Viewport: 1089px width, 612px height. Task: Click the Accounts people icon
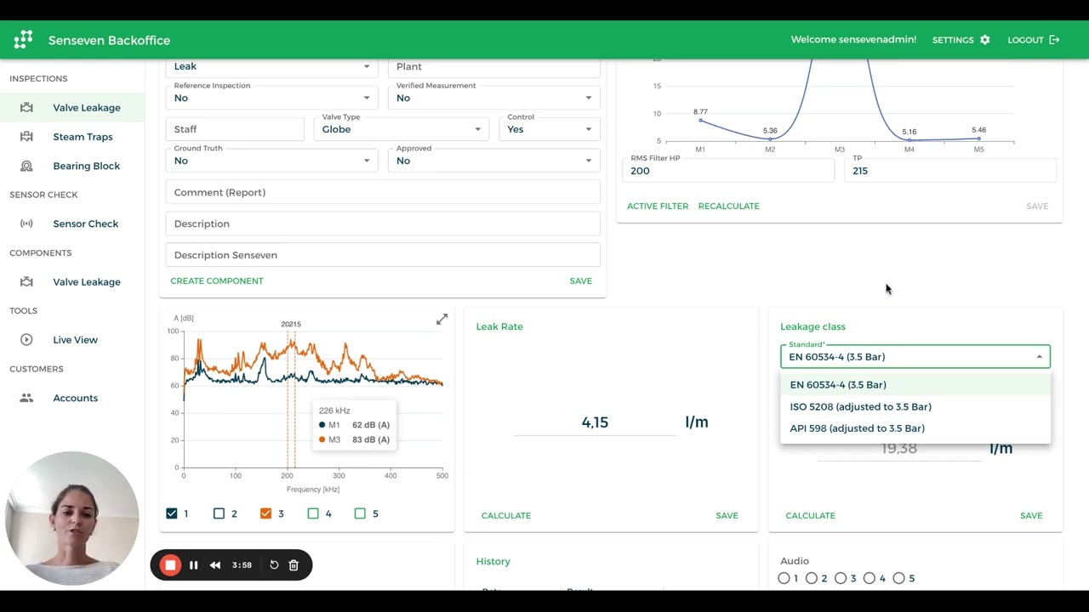tap(26, 398)
